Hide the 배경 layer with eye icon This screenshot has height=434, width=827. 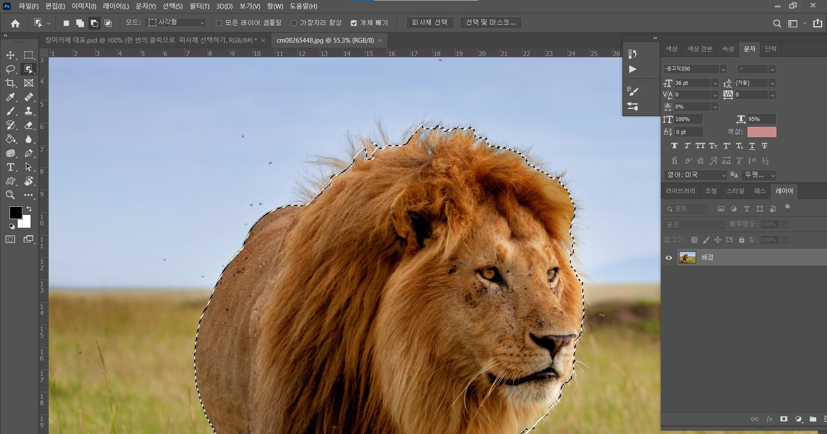(668, 258)
